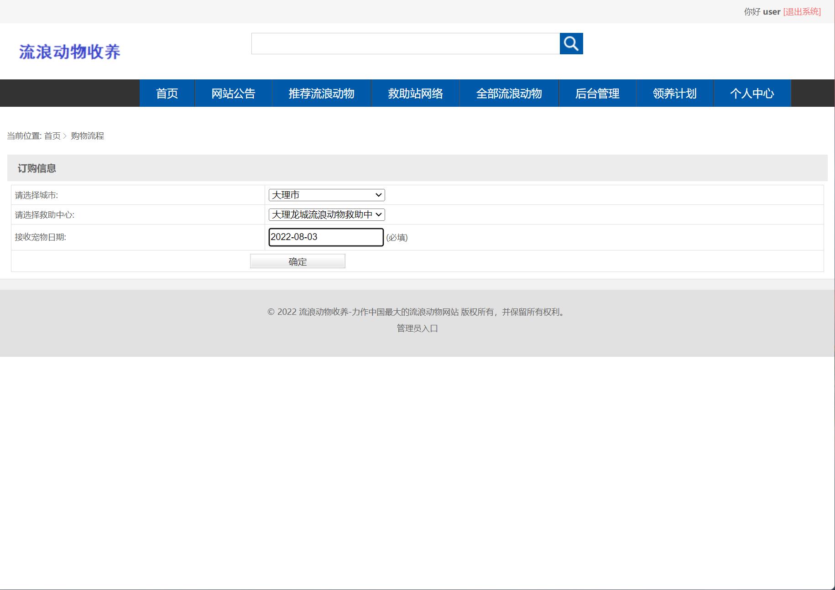Viewport: 835px width, 590px height.
Task: Navigate to 领养计划 page
Action: point(674,93)
